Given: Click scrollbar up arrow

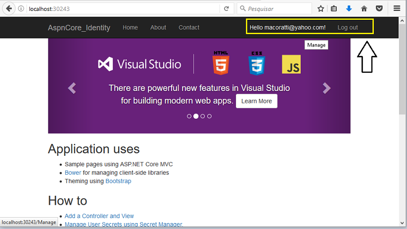Looking at the screenshot, I should (402, 20).
